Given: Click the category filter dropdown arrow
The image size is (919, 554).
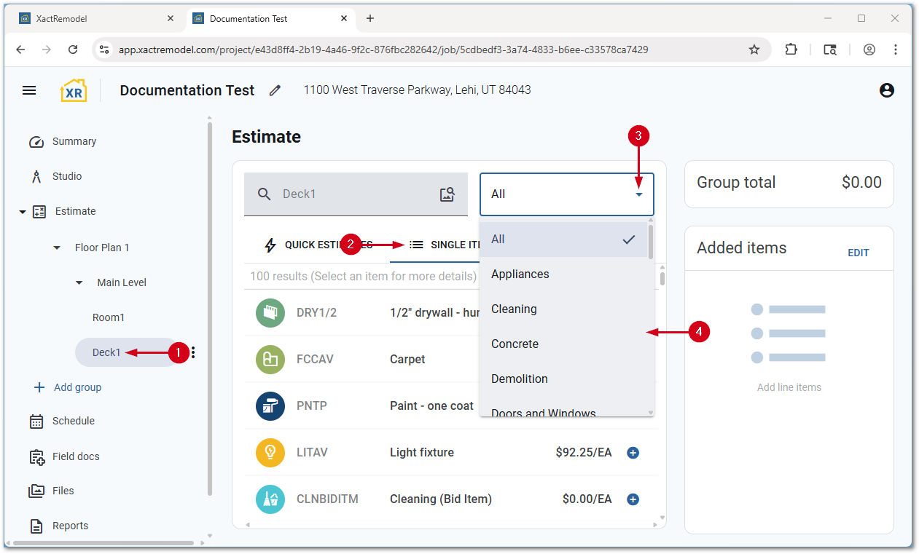Looking at the screenshot, I should [x=638, y=194].
